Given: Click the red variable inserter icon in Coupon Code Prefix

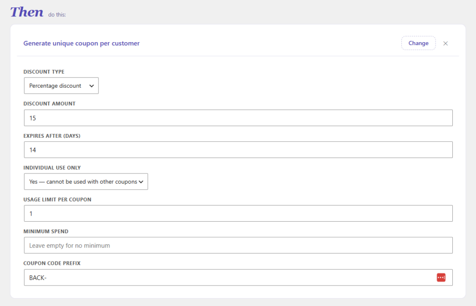Looking at the screenshot, I should tap(441, 277).
